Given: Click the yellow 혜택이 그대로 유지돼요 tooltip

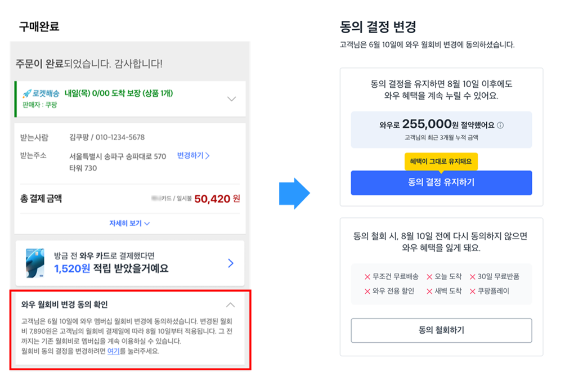Looking at the screenshot, I should [441, 162].
